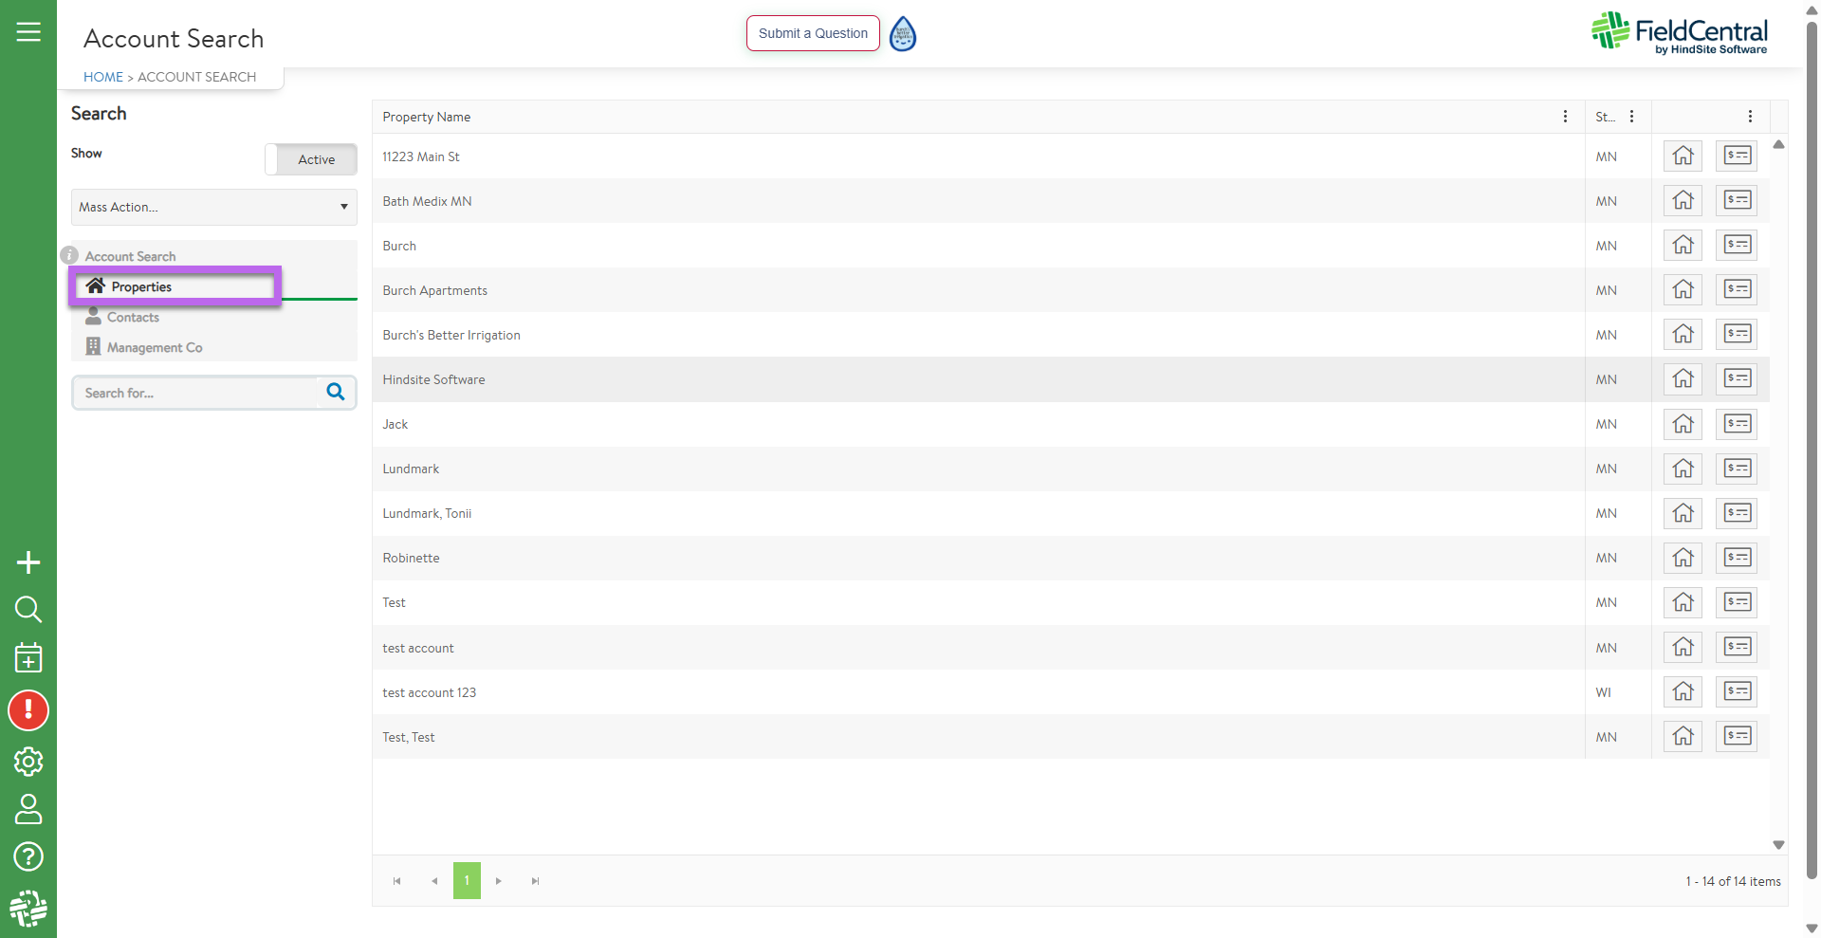Click the help question mark icon
The image size is (1821, 938).
28,856
